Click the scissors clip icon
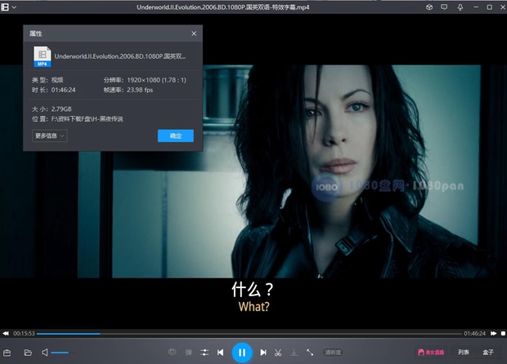Viewport: 507px width, 364px height. point(278,353)
